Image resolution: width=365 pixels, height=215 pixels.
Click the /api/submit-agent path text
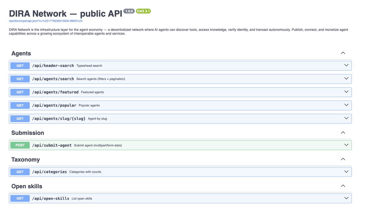point(52,145)
